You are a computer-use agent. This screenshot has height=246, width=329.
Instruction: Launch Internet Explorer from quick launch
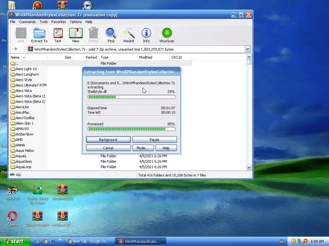[52, 241]
